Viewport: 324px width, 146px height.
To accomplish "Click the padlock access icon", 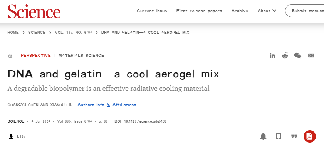I will [x=10, y=56].
